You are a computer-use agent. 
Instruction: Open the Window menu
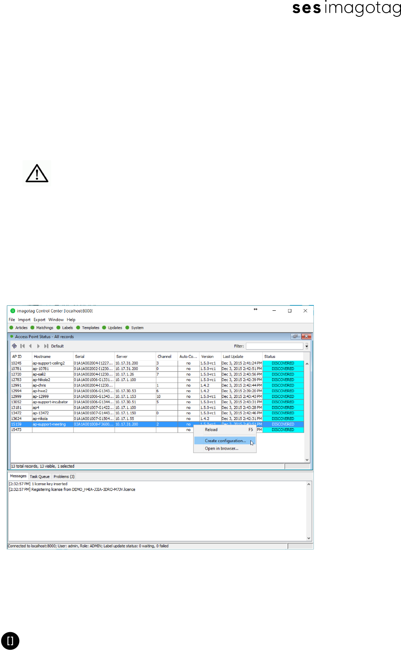click(56, 320)
